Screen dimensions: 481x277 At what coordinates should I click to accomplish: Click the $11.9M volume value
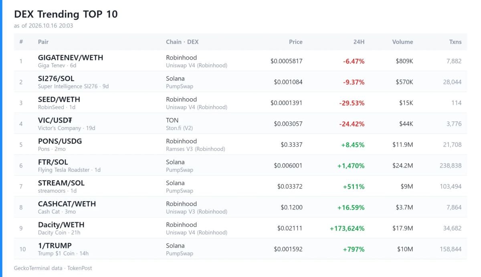[x=403, y=145]
